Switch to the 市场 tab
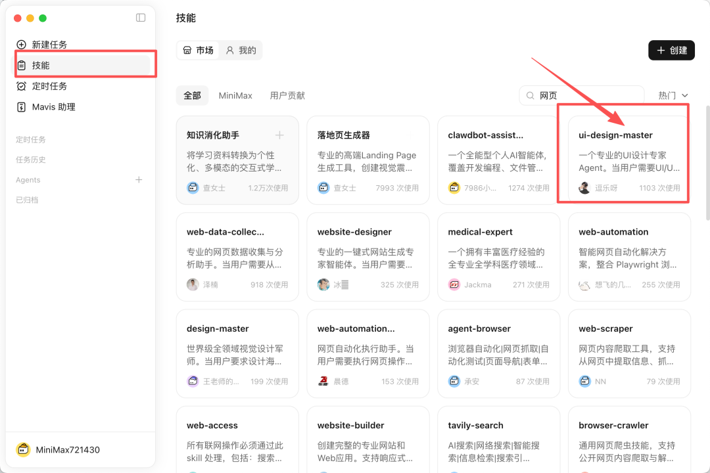The image size is (710, 473). click(198, 50)
